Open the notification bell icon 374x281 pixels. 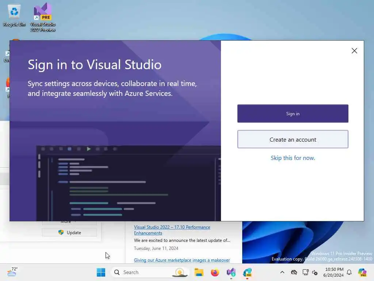coord(349,272)
